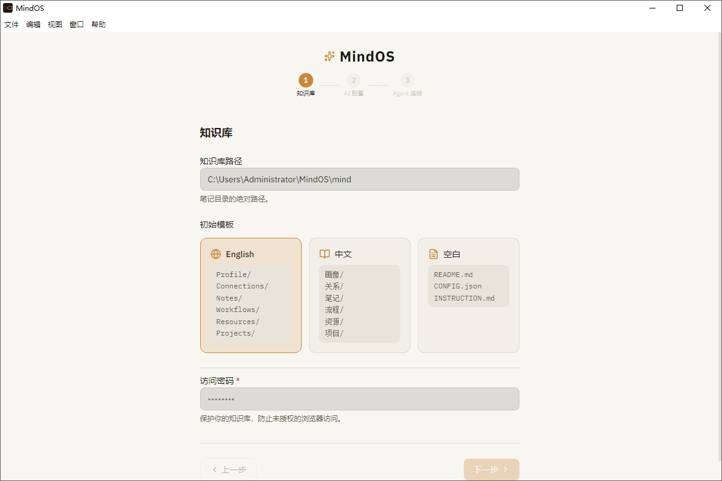Click the MindOS sparkle logo at the top
This screenshot has width=722, height=481.
(329, 56)
